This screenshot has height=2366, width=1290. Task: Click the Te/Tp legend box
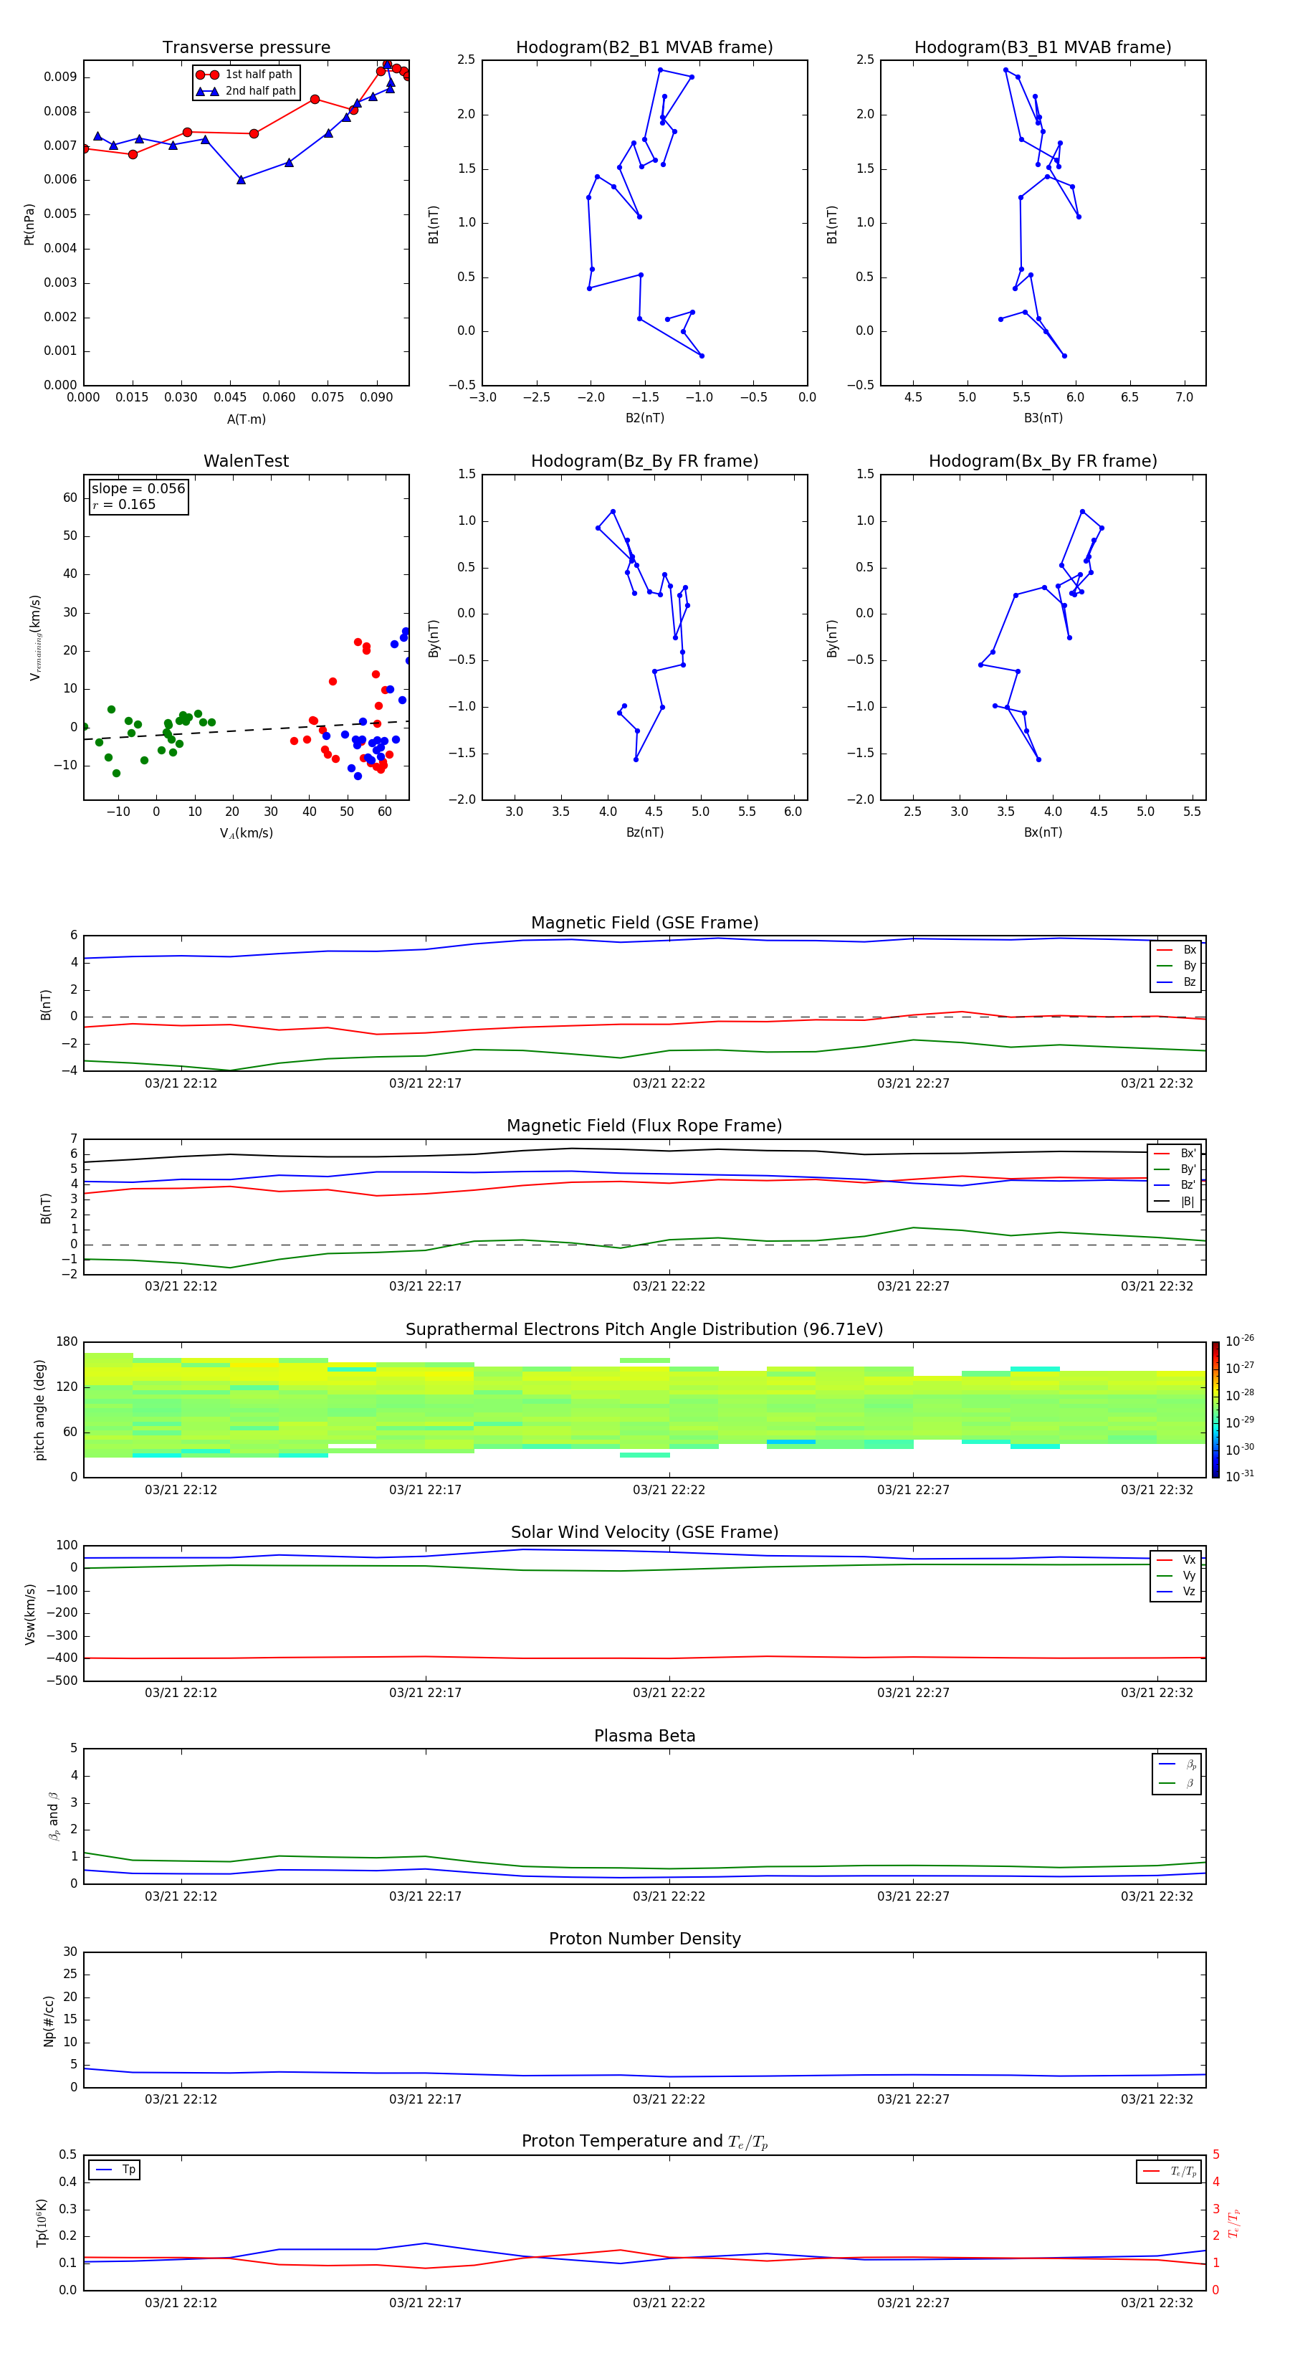point(1170,2171)
